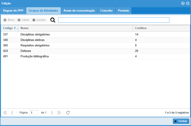Click the search text input field
This screenshot has height=126, width=191.
coord(114,20)
